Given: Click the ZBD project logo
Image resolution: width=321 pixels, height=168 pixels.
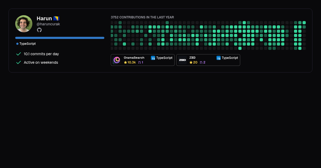Looking at the screenshot, I should coord(182,60).
